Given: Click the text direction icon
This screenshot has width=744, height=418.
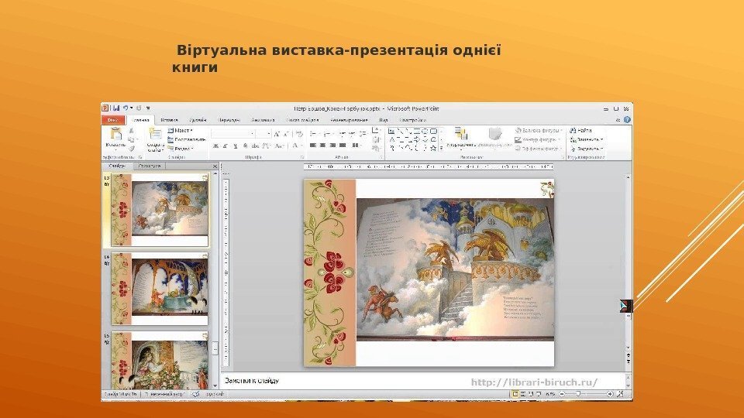Looking at the screenshot, I should 376,130.
